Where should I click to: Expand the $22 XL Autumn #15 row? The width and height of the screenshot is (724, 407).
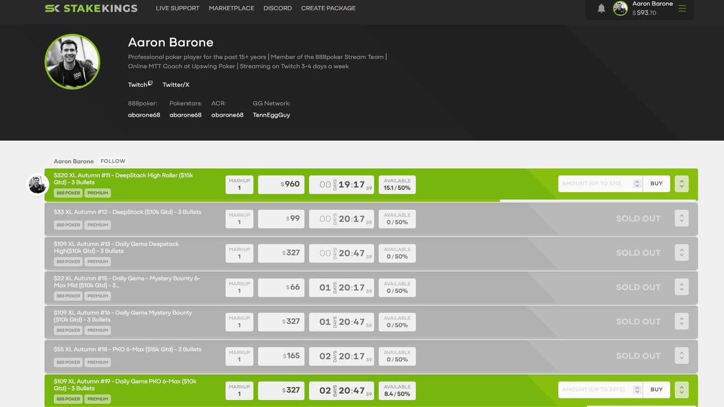681,287
